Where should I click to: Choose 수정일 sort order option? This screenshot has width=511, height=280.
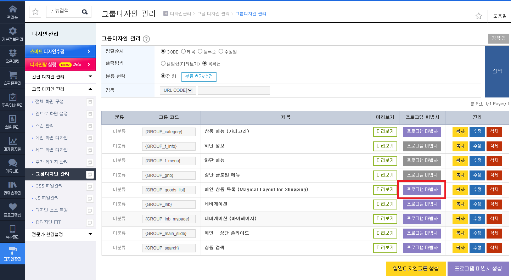click(x=221, y=51)
